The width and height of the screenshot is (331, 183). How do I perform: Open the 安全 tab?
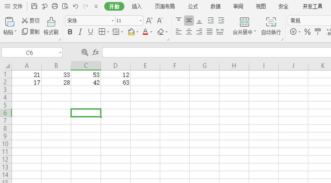[283, 6]
